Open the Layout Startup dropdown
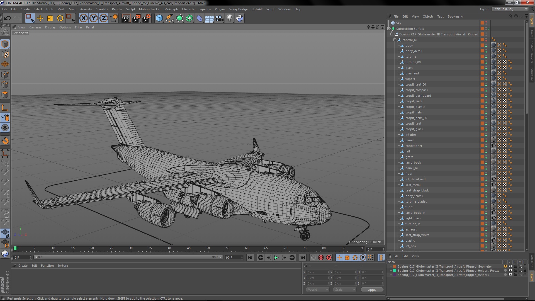The width and height of the screenshot is (535, 301). (x=510, y=9)
